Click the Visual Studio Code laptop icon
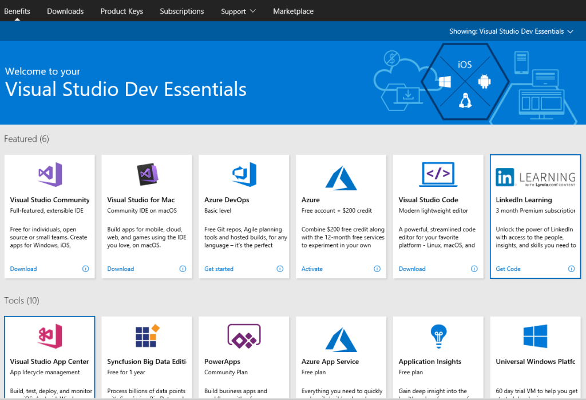 (x=438, y=174)
